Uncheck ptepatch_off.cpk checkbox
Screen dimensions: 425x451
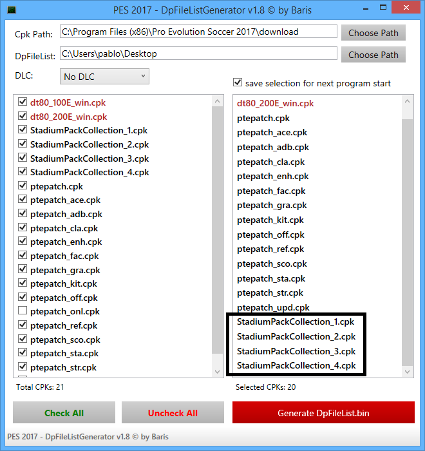[x=23, y=297]
